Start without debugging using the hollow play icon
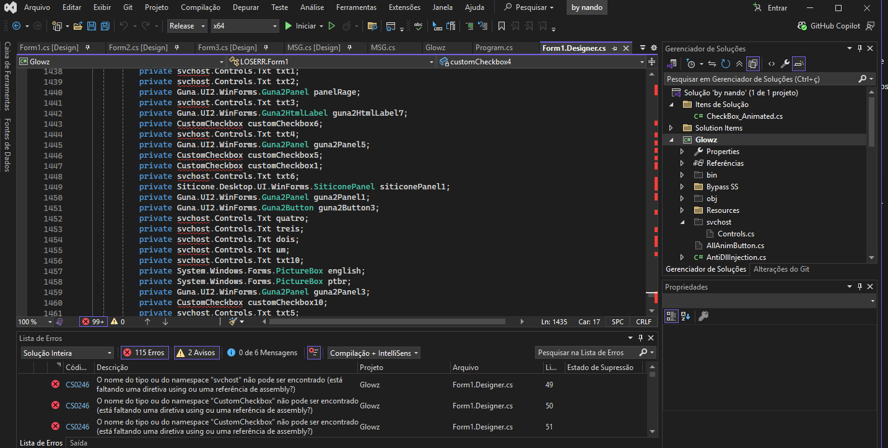The height and width of the screenshot is (448, 888). (x=332, y=26)
